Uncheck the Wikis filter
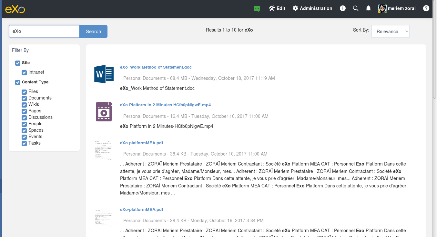The image size is (437, 237). (24, 105)
